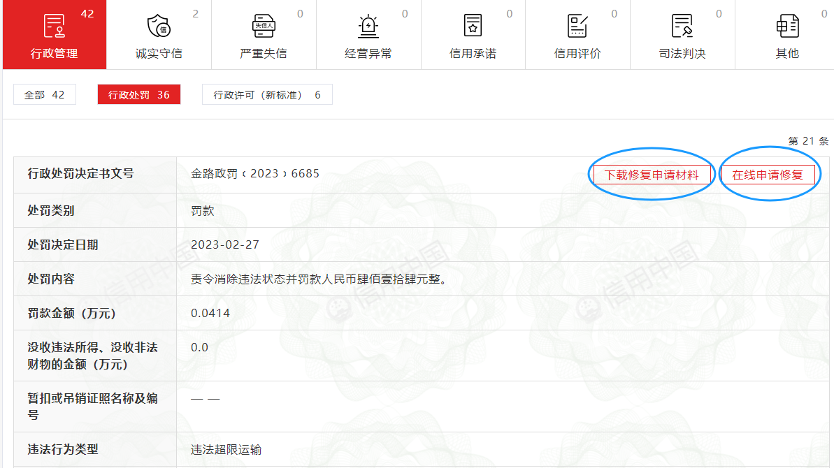
Task: Select the 经营异常 alarm icon
Action: [368, 26]
